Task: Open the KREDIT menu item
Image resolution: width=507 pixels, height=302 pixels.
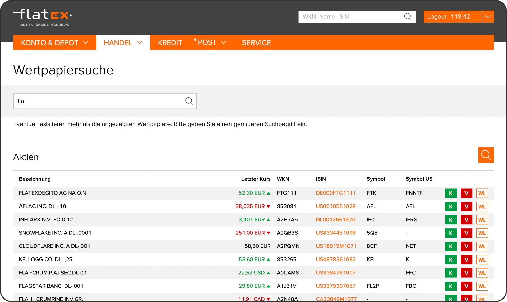Action: click(x=170, y=42)
